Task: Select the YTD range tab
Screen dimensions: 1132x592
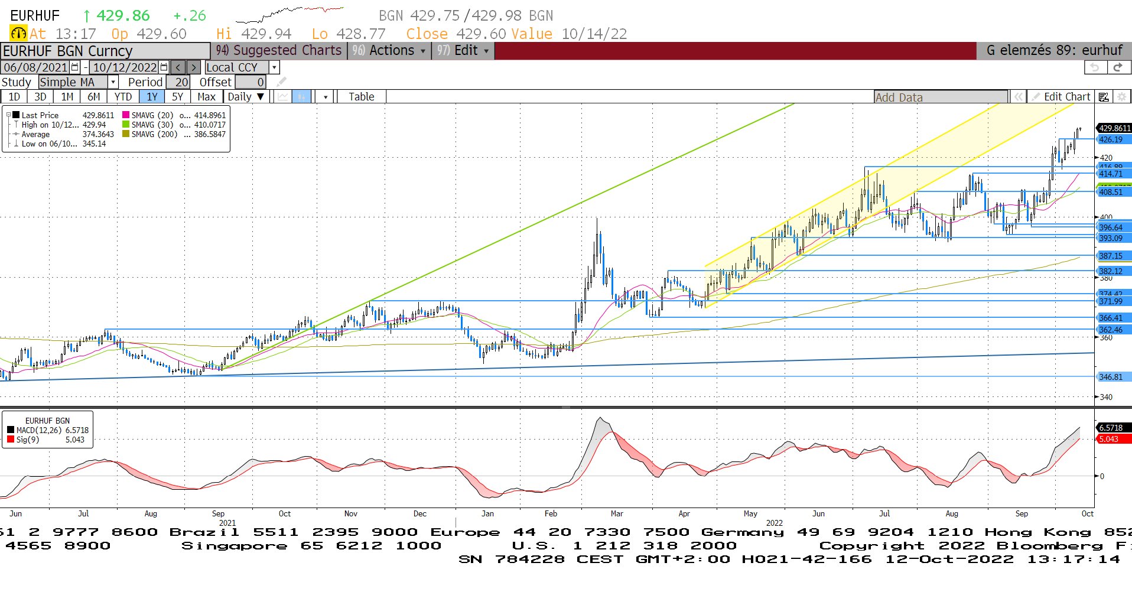Action: point(123,97)
